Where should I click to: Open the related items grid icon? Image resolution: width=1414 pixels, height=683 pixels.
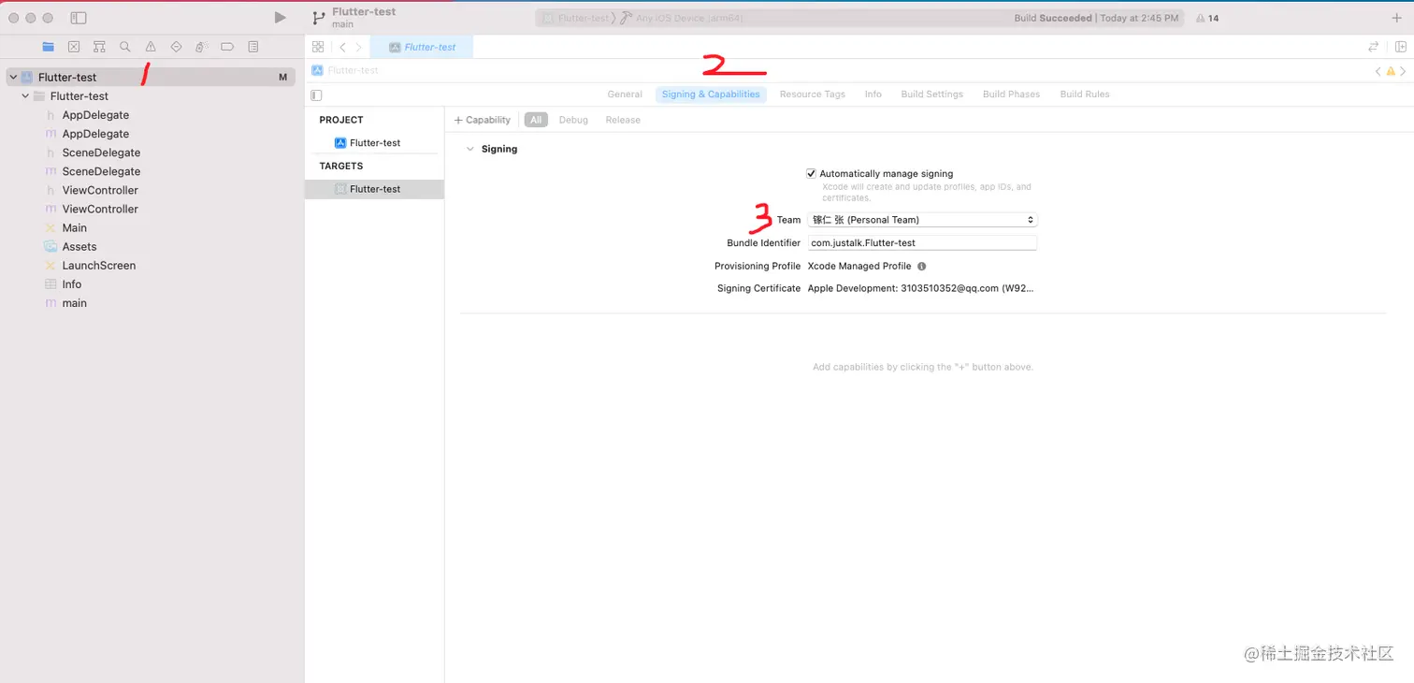click(x=318, y=47)
